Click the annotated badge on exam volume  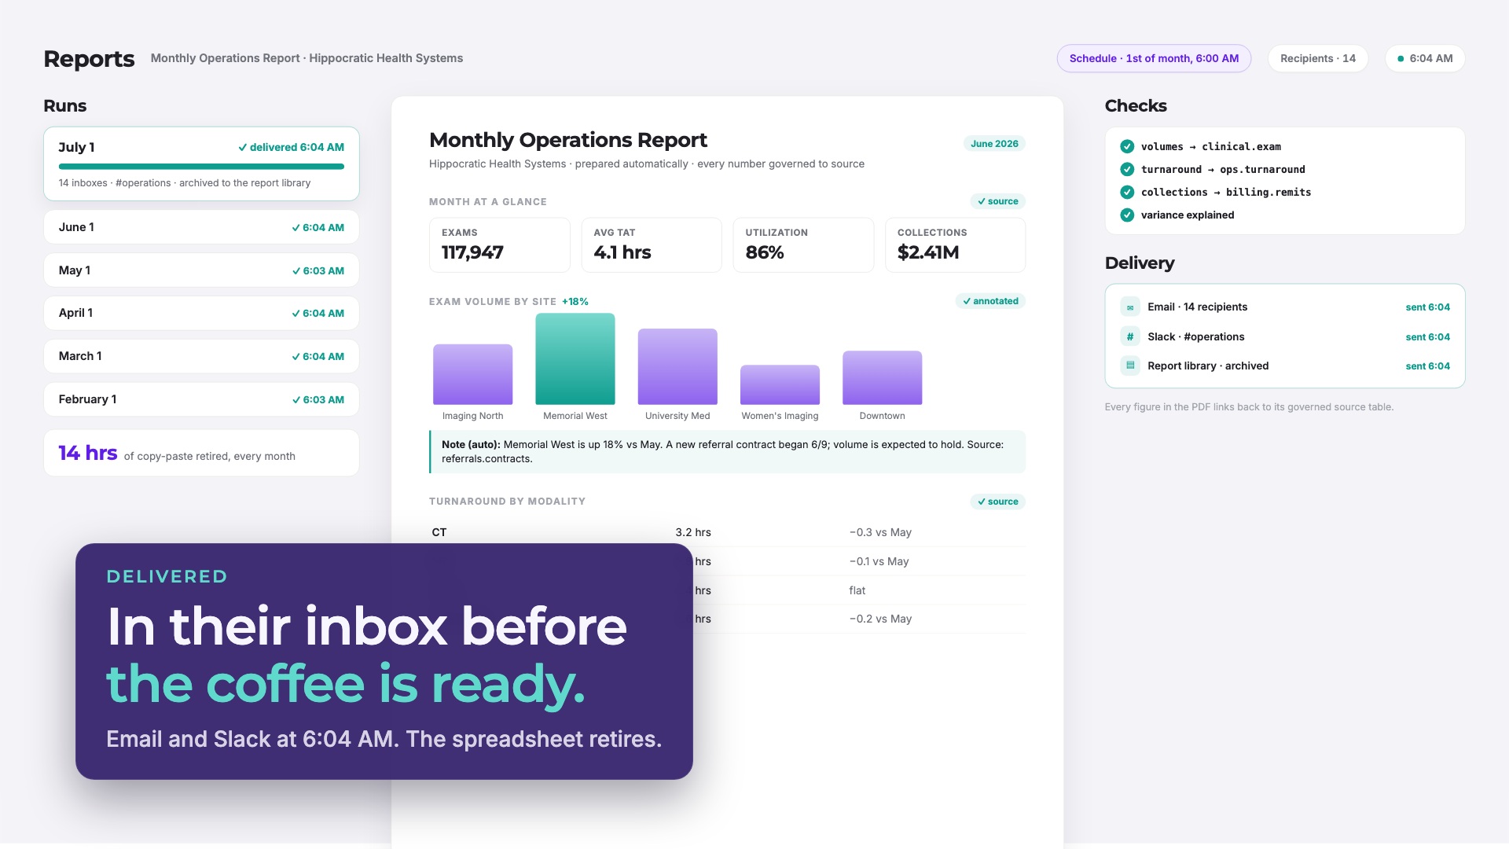click(x=990, y=301)
